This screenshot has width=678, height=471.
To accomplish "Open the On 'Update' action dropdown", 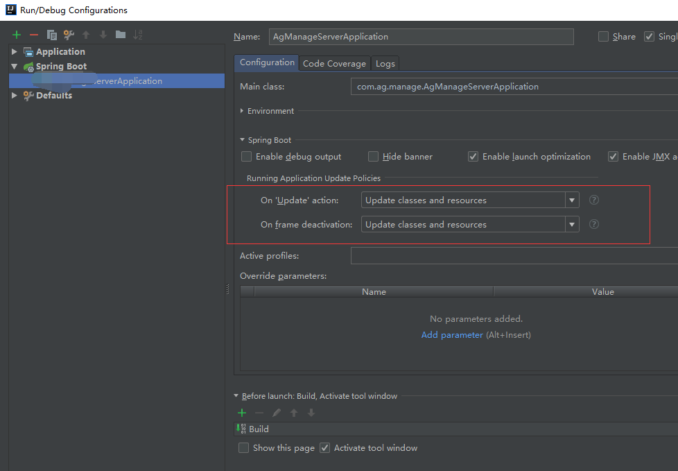I will 572,200.
